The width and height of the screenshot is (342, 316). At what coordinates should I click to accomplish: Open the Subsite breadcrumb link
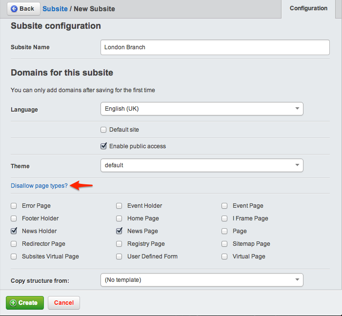click(x=55, y=9)
